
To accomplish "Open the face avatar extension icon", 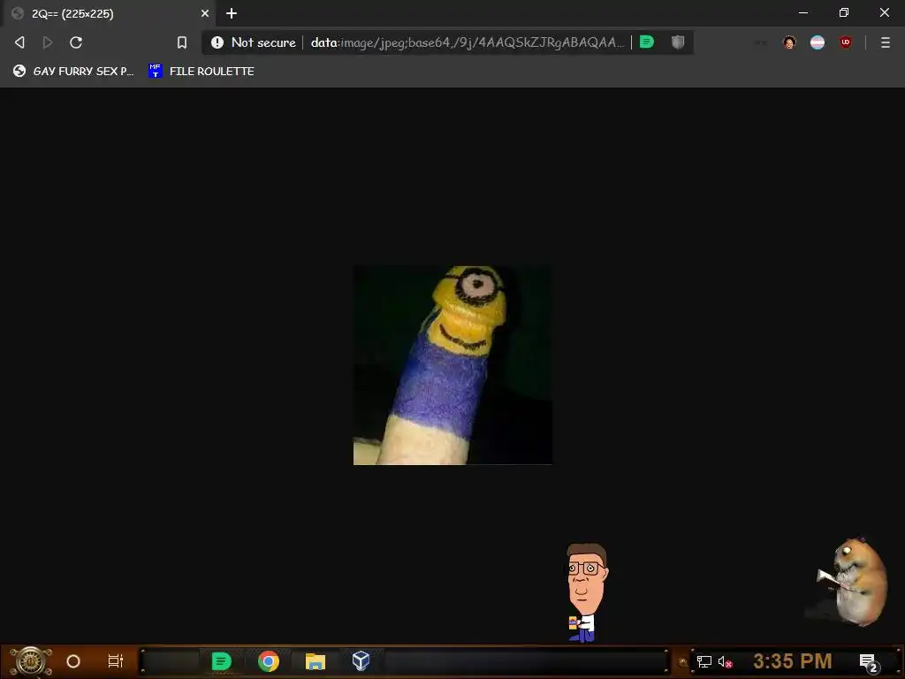I will pos(789,42).
